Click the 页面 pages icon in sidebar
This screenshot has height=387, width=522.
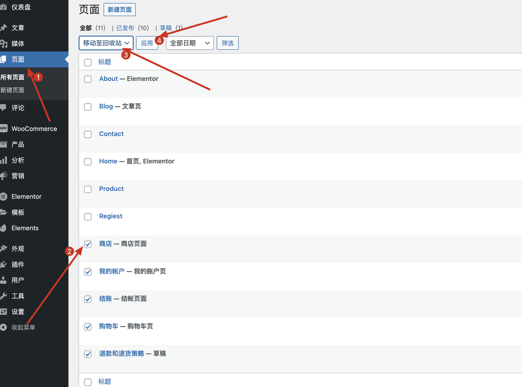[3, 59]
